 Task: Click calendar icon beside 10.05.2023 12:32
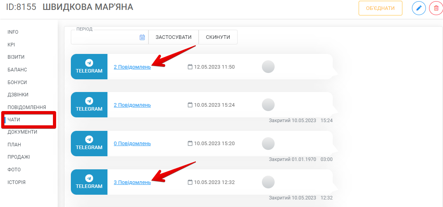(x=190, y=182)
